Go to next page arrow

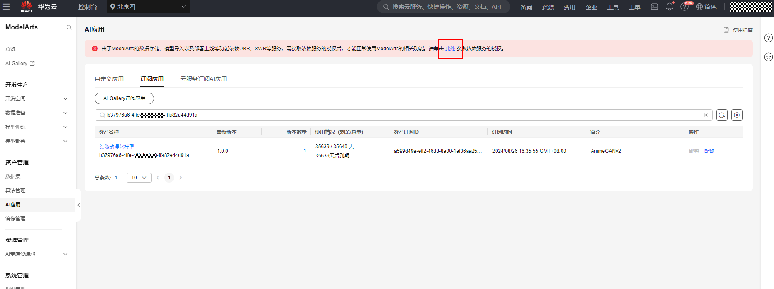[x=180, y=178]
